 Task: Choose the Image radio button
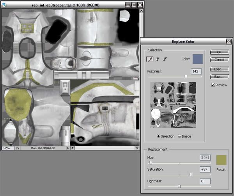pos(179,136)
